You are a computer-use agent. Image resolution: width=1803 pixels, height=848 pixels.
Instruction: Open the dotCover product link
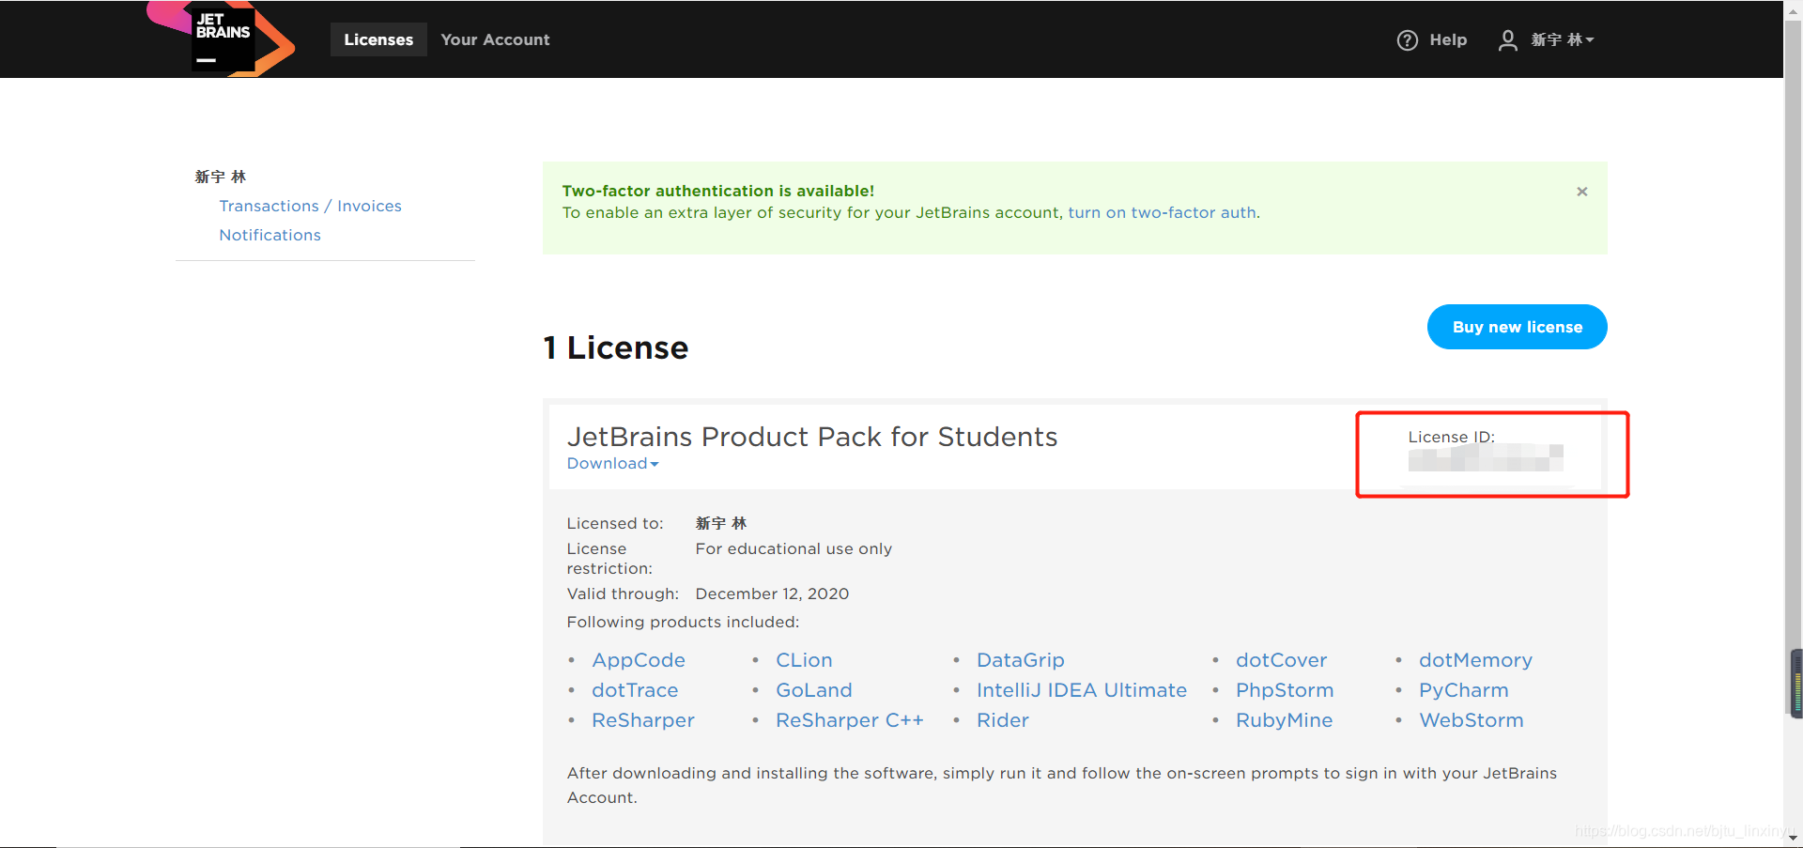point(1281,660)
